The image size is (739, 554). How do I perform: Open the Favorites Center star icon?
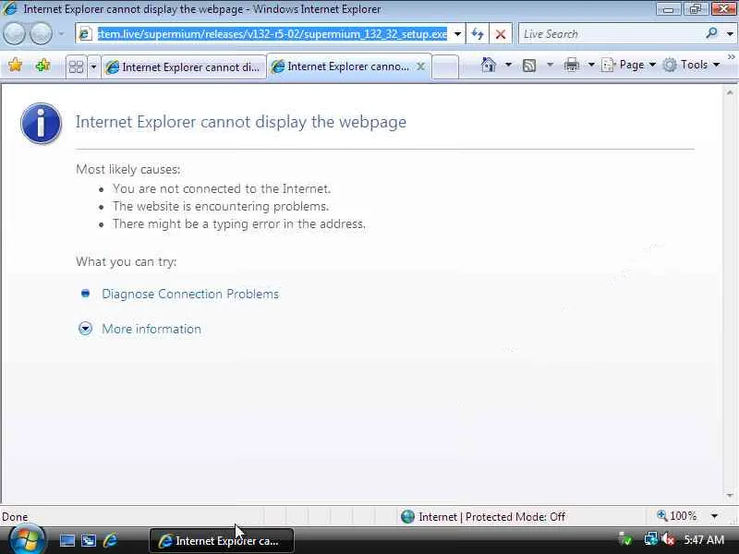tap(15, 65)
